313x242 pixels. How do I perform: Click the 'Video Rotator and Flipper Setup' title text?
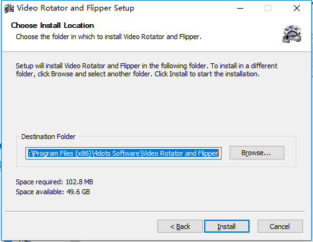(75, 8)
